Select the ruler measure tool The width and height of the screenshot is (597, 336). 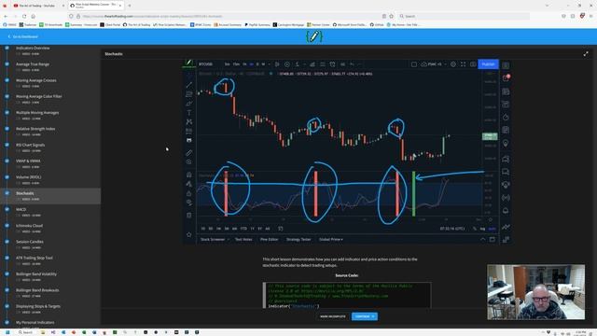(x=189, y=153)
